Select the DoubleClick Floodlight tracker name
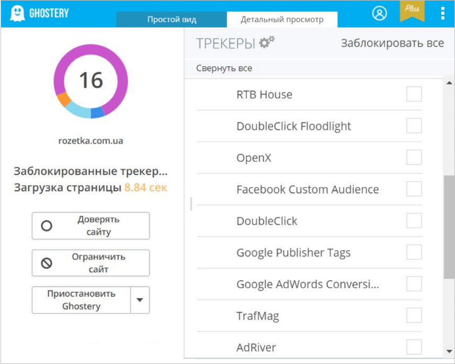This screenshot has height=364, width=455. (x=293, y=127)
